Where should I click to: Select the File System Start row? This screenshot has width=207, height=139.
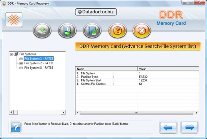click(137, 80)
